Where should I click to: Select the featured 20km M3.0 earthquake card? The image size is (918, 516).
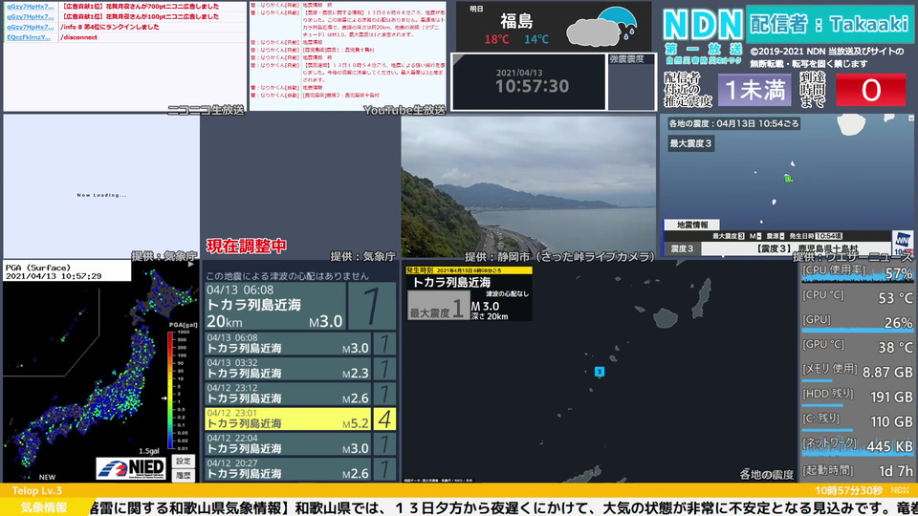point(300,307)
